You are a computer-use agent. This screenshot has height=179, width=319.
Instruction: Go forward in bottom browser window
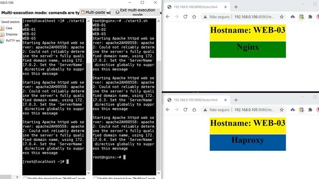click(176, 109)
